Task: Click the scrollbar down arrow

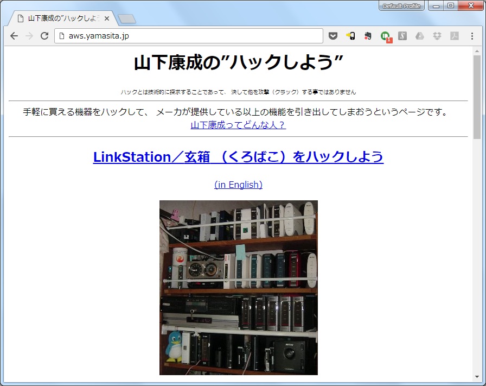Action: pyautogui.click(x=477, y=377)
